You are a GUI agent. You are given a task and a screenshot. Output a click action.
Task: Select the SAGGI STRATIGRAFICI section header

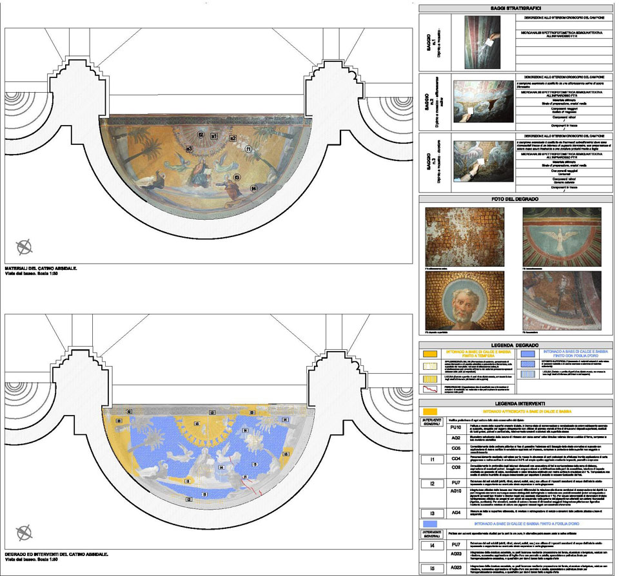516,8
